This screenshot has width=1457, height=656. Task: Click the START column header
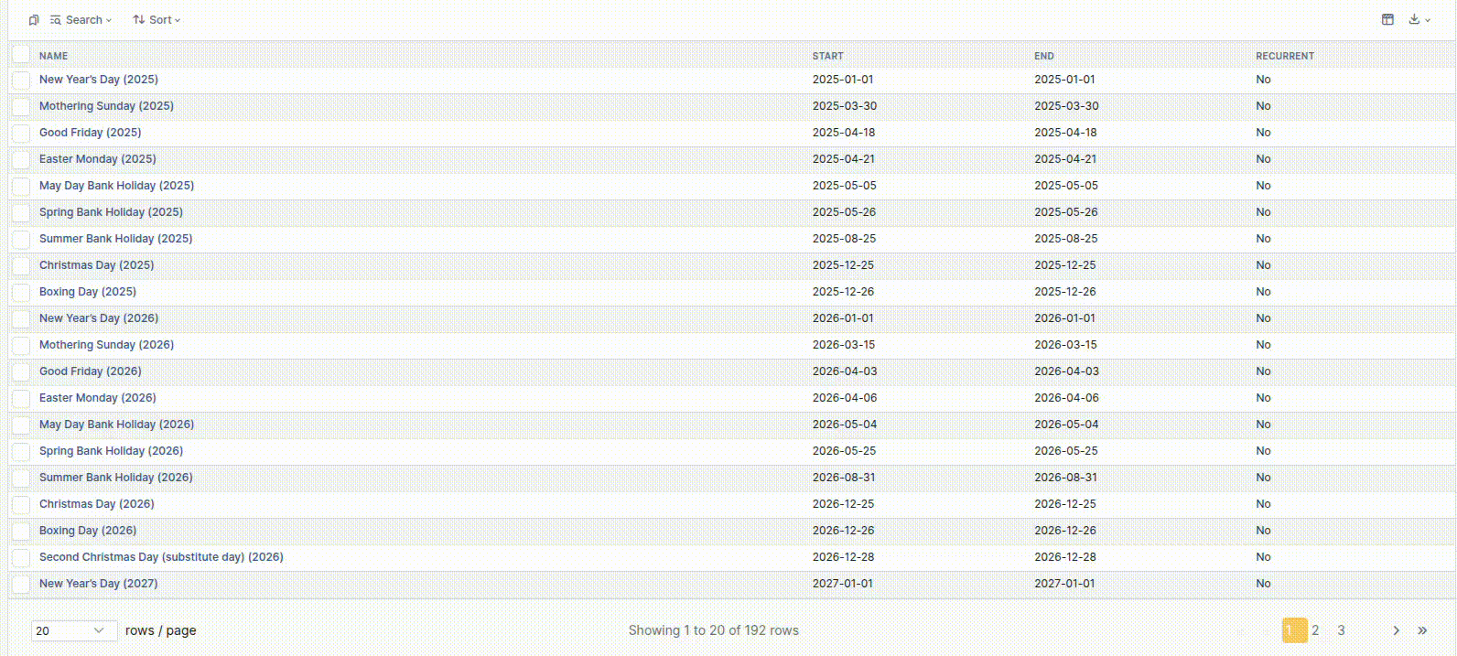(827, 56)
